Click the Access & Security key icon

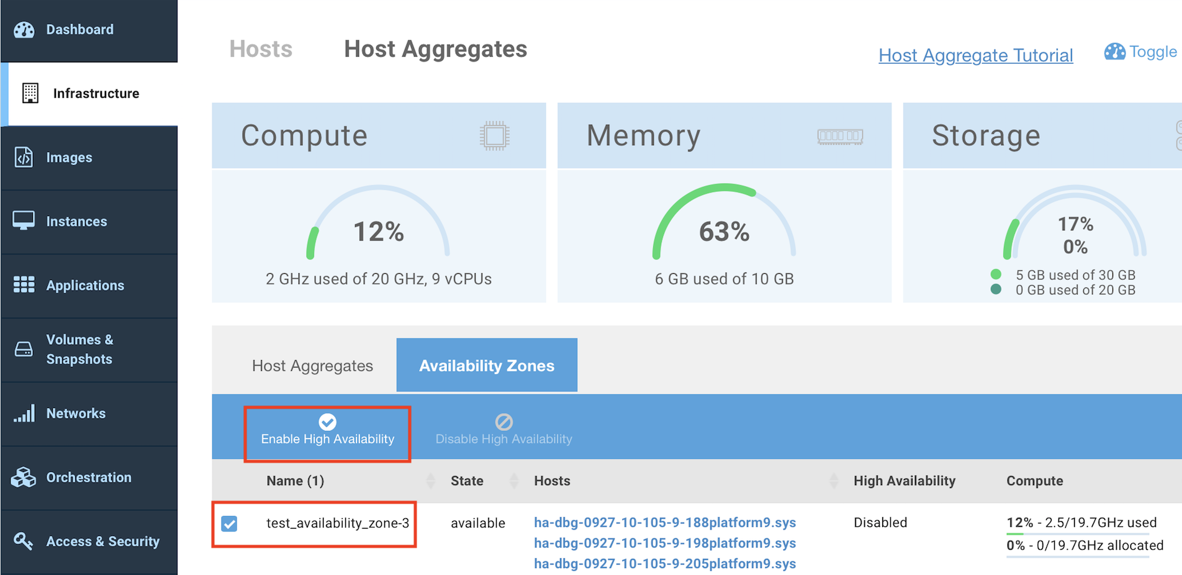pyautogui.click(x=24, y=541)
